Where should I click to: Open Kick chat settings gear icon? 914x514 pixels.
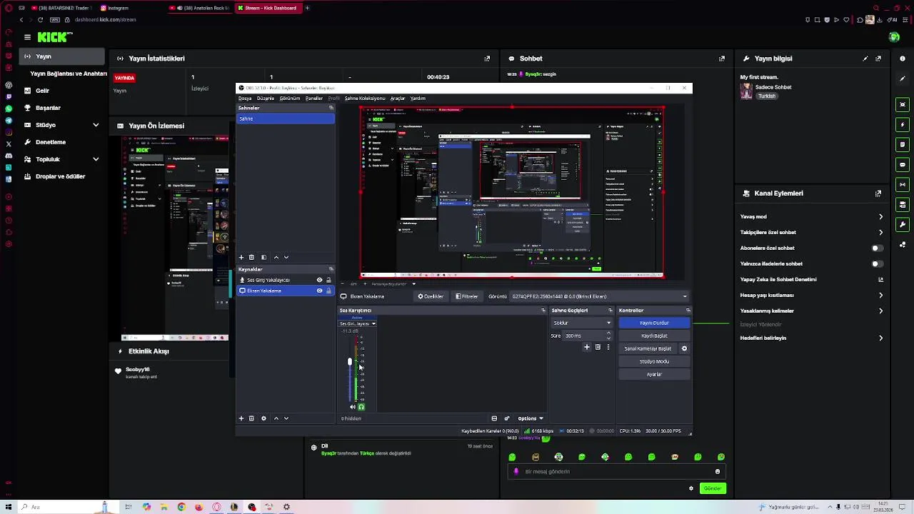tap(690, 488)
